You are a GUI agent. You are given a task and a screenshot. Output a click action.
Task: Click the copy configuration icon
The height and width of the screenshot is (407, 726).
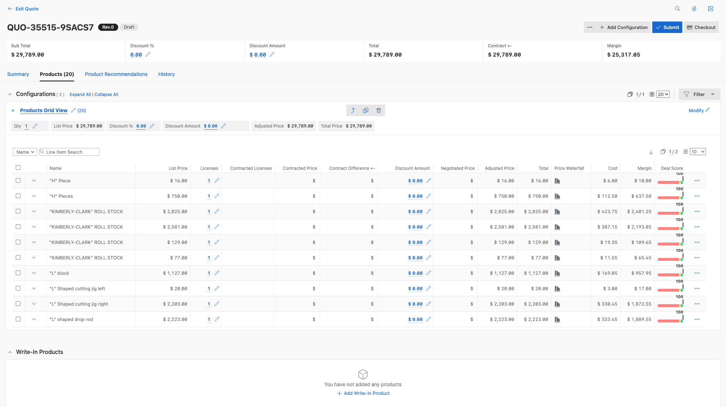click(x=366, y=110)
